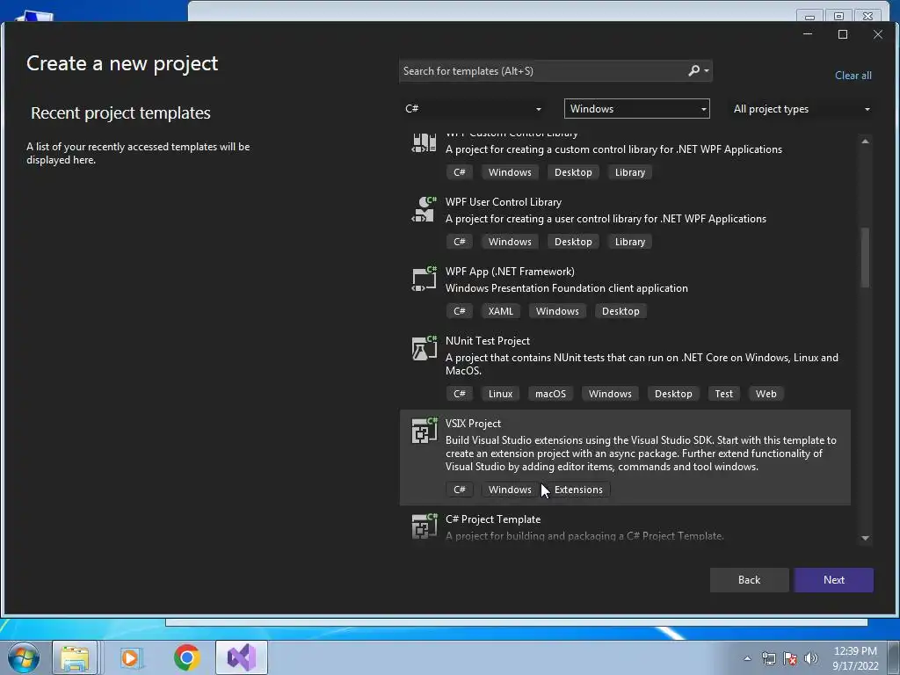This screenshot has height=675, width=900.
Task: Click Desktop tag under WPF User Control Library
Action: [x=573, y=242]
